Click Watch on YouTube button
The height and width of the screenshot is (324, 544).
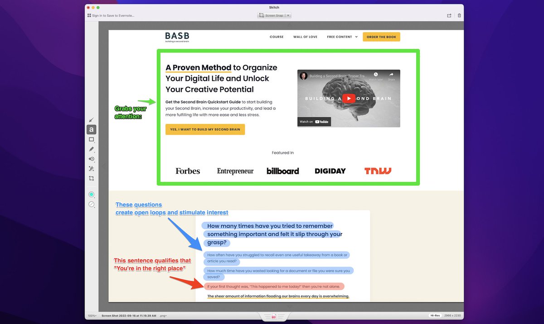[314, 122]
